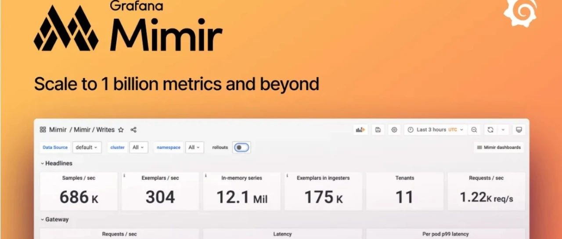Star the Mimir / Writes dashboard

click(x=121, y=130)
